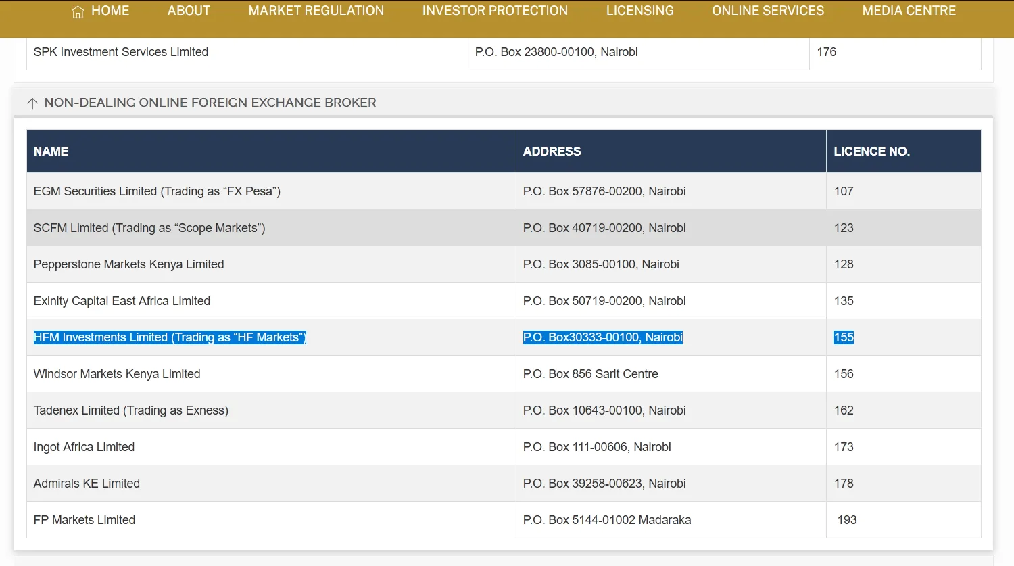Click address P.O. Box 57876-00200, Nairobi
Image resolution: width=1014 pixels, height=566 pixels.
[604, 191]
